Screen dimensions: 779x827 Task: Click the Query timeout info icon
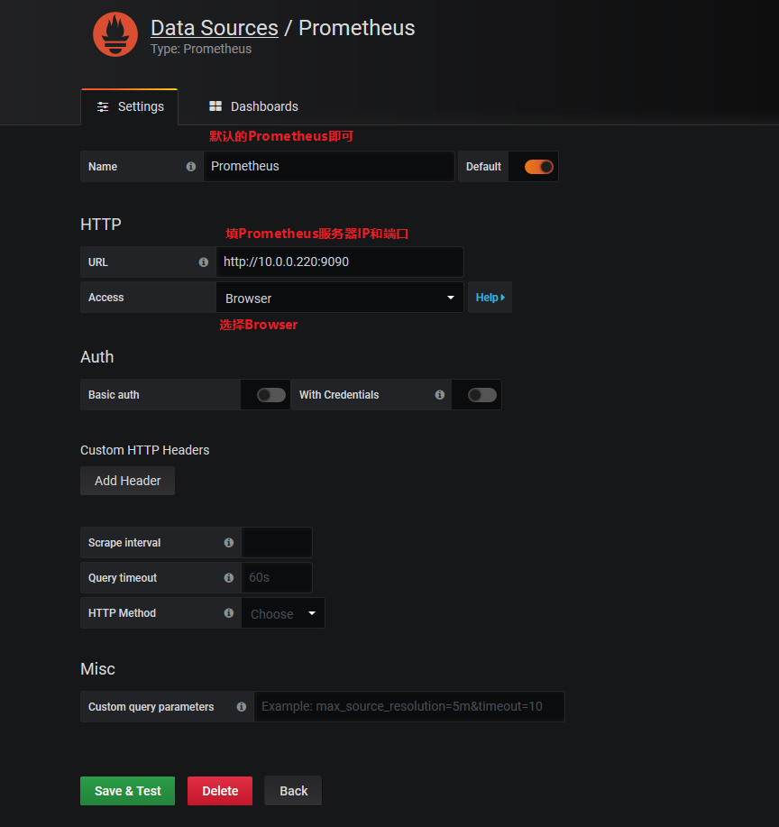point(229,577)
